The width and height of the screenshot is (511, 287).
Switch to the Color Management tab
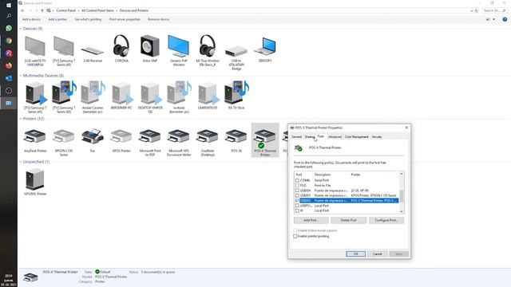357,137
